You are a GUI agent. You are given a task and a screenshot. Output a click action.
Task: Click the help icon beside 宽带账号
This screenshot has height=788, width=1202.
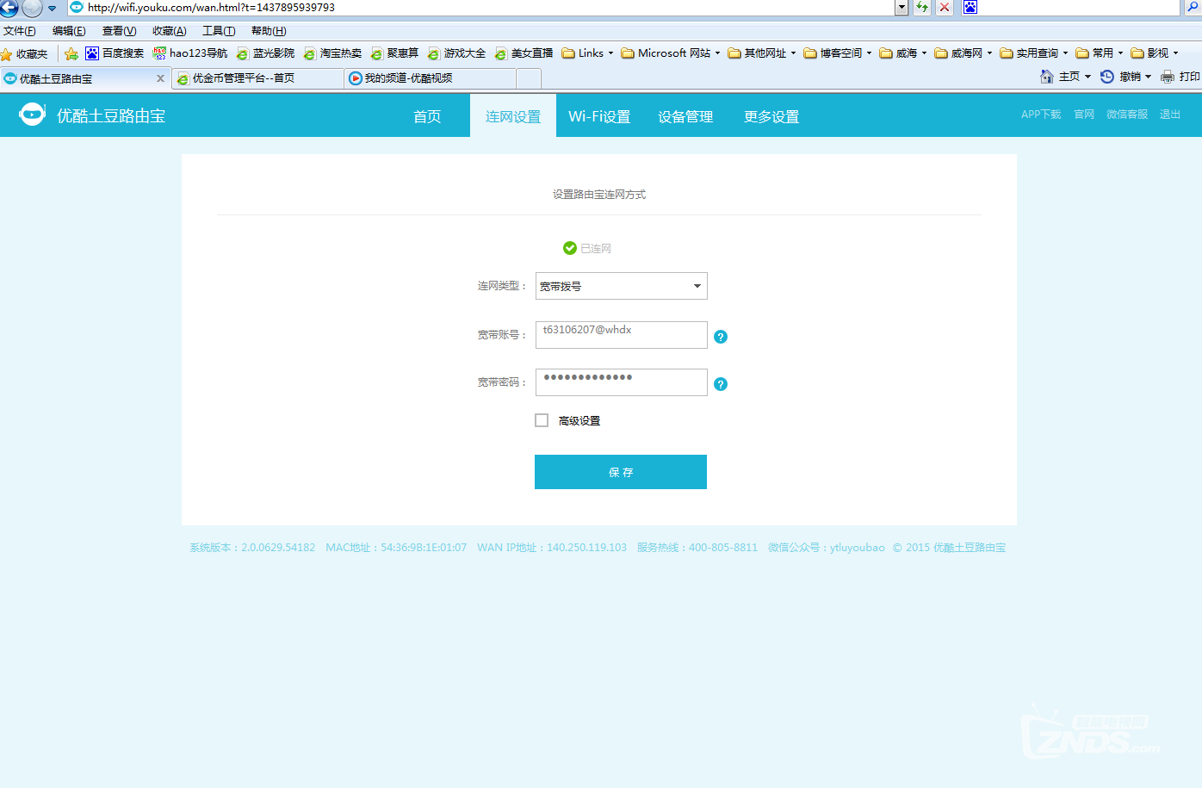(721, 337)
